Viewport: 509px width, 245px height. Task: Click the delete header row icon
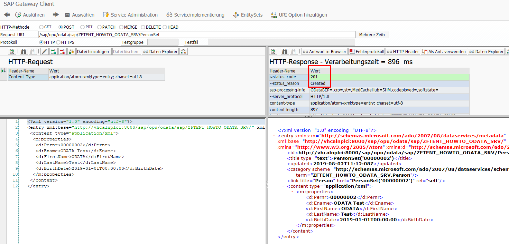pos(62,51)
